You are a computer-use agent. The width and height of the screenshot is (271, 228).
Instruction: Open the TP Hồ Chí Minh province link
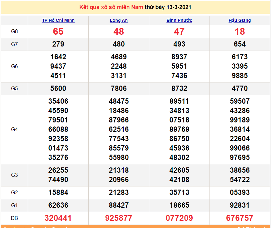[58, 20]
